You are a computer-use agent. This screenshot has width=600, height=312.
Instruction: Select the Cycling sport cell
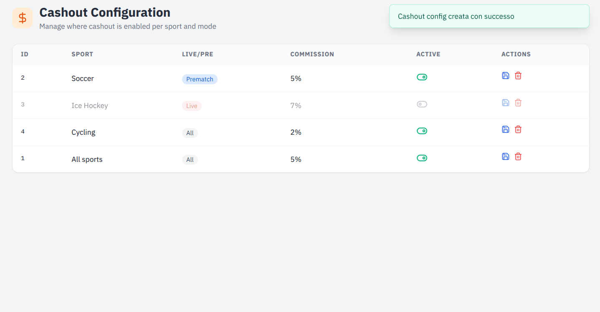84,132
